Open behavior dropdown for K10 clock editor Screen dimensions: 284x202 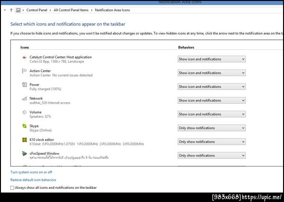coord(212,142)
